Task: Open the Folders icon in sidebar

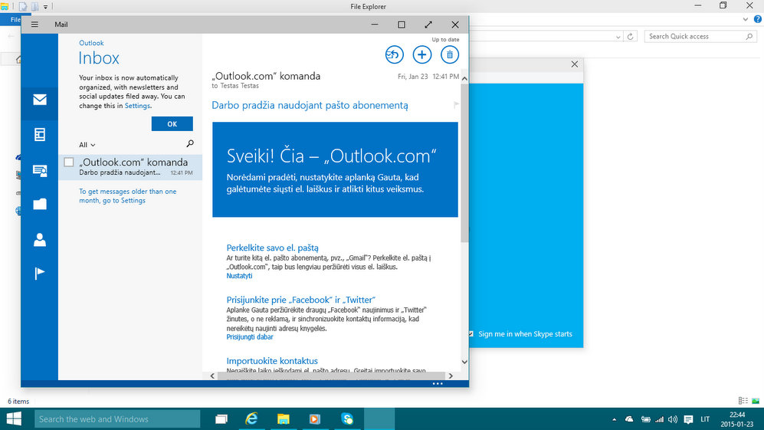Action: coord(40,205)
